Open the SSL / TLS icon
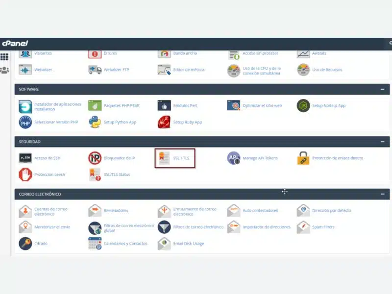Viewport: 392px width, 294px height. [164, 158]
